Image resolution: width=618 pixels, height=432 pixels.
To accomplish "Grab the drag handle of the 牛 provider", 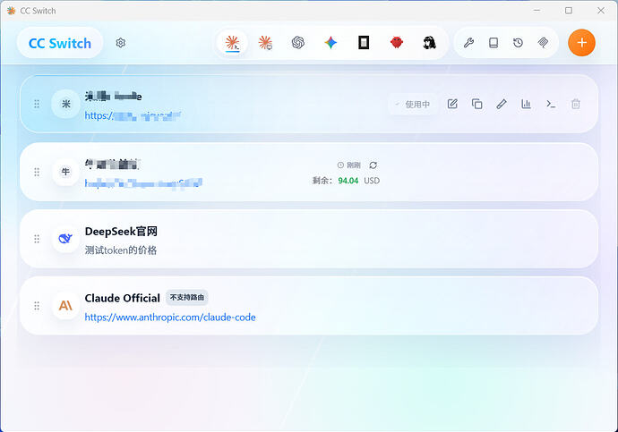I will [37, 172].
